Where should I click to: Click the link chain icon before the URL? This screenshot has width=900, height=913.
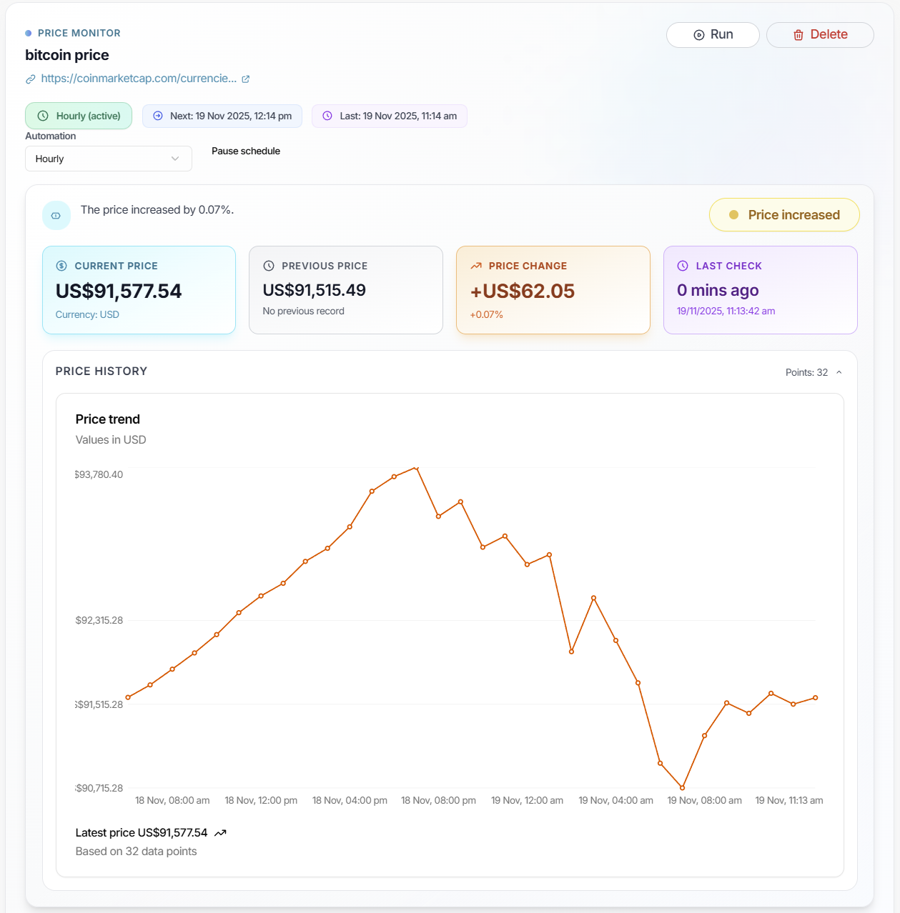point(31,79)
